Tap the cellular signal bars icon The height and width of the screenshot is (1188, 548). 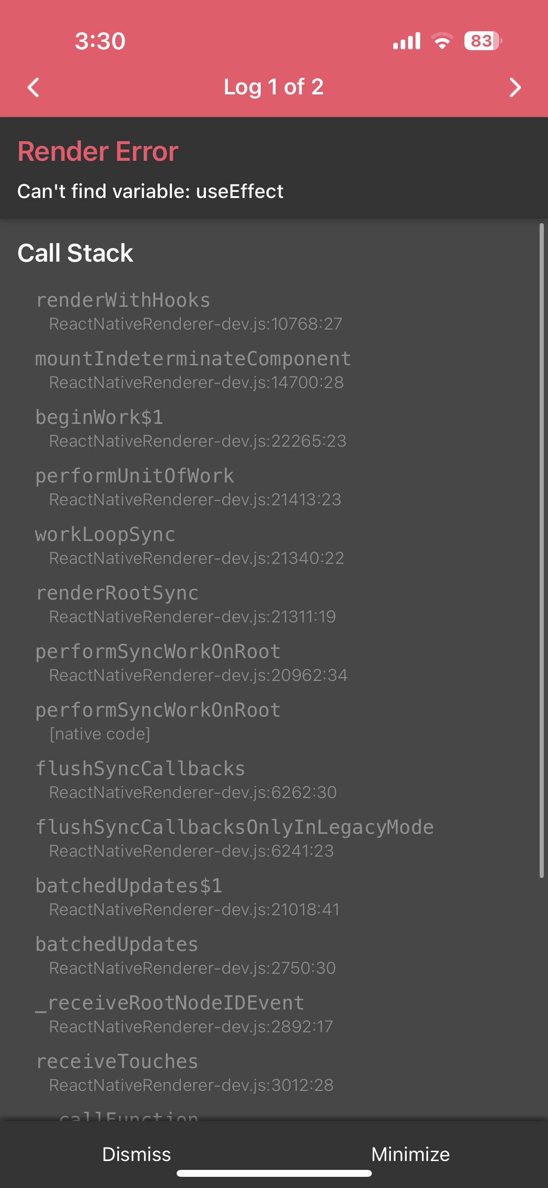[x=407, y=41]
